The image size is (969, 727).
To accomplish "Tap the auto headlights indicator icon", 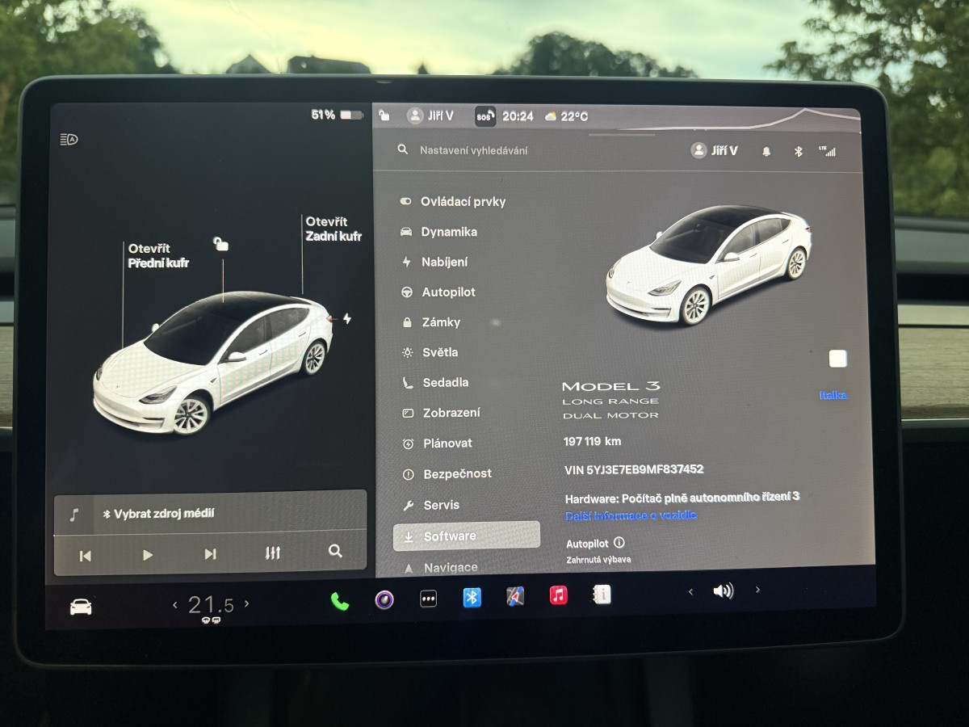I will (x=69, y=140).
